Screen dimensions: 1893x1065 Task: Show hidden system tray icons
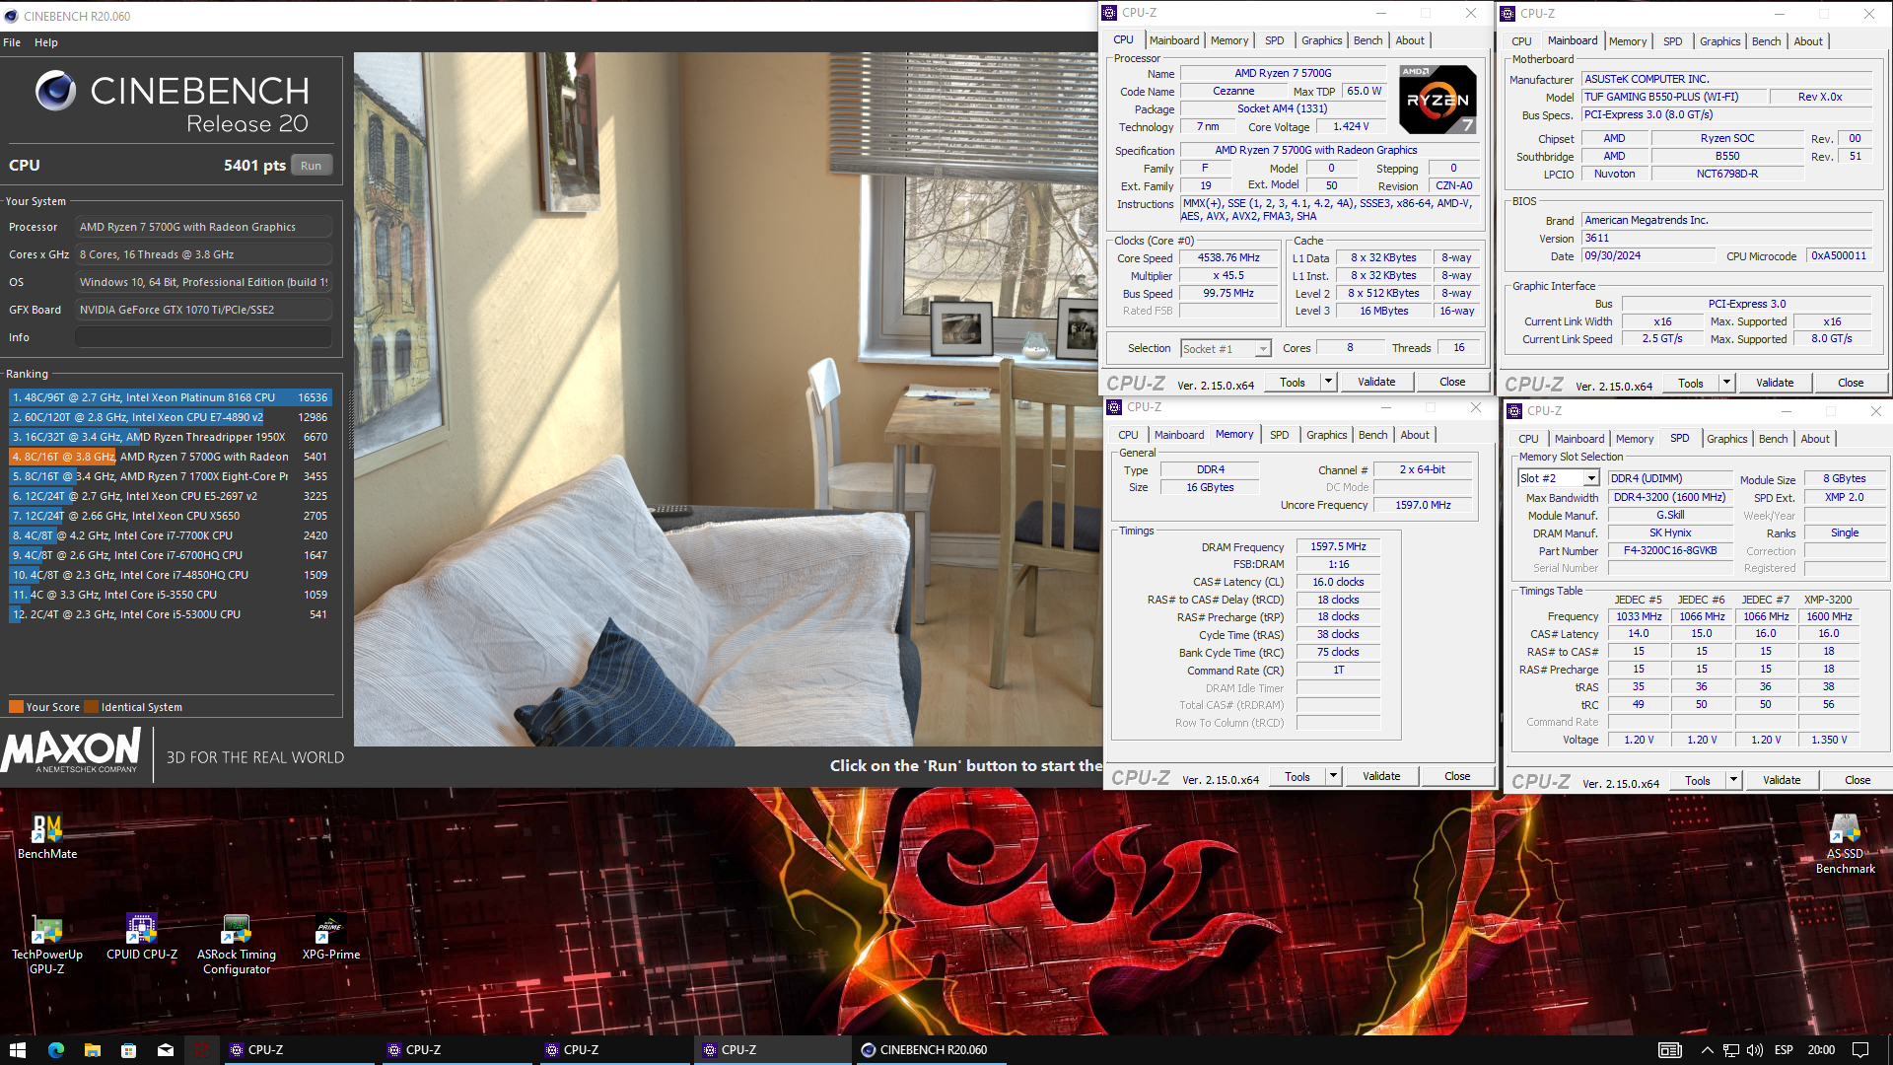coord(1707,1050)
